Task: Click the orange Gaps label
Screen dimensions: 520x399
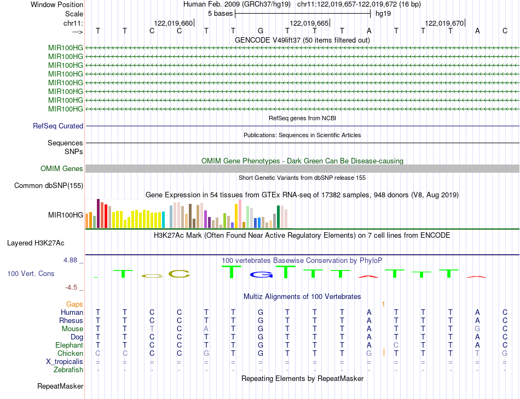Action: (74, 304)
